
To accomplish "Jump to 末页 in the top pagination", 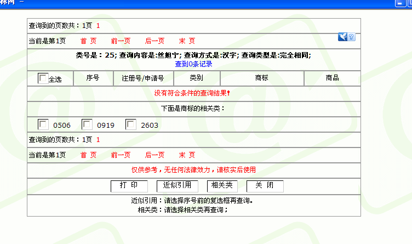I will pos(187,41).
